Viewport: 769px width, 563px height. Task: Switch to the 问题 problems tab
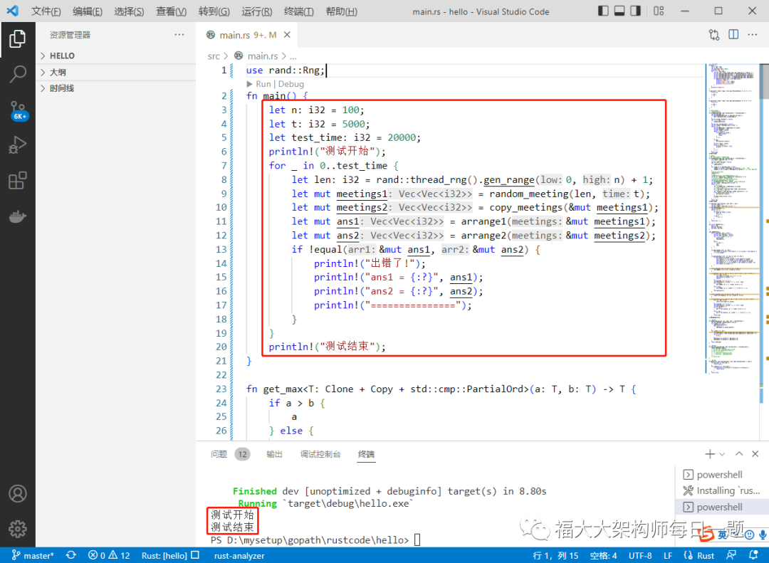[219, 454]
